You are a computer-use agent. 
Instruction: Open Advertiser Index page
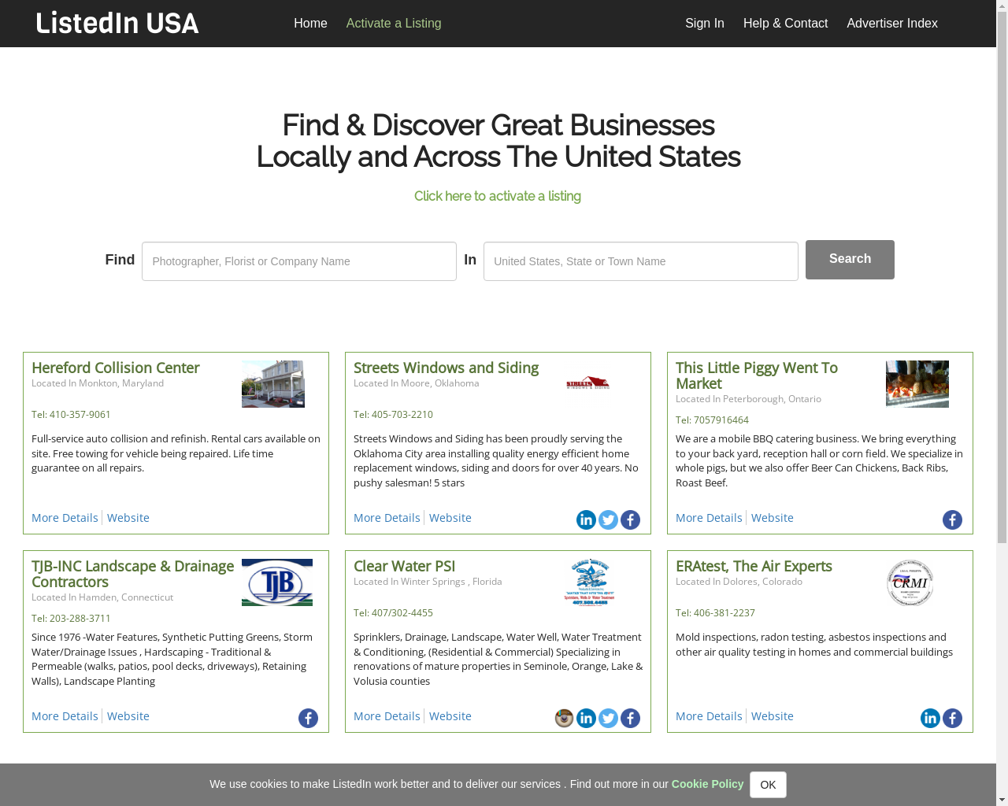pos(892,24)
